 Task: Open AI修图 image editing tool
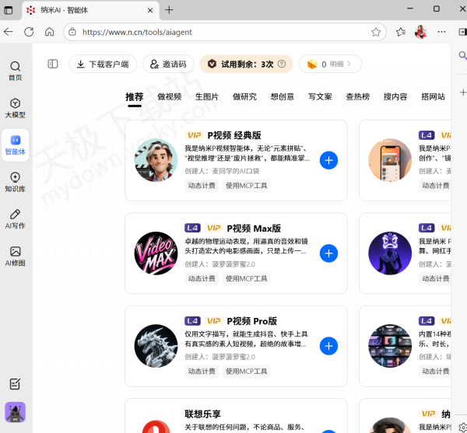[15, 256]
